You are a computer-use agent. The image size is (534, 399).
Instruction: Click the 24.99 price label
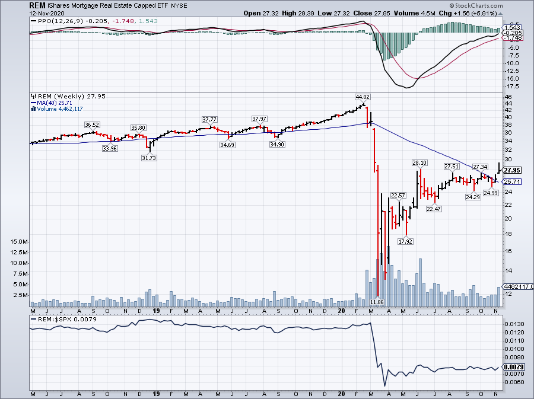[x=491, y=193]
